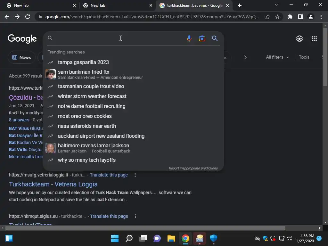
Task: Close the first New Tab tab
Action: coord(74,5)
